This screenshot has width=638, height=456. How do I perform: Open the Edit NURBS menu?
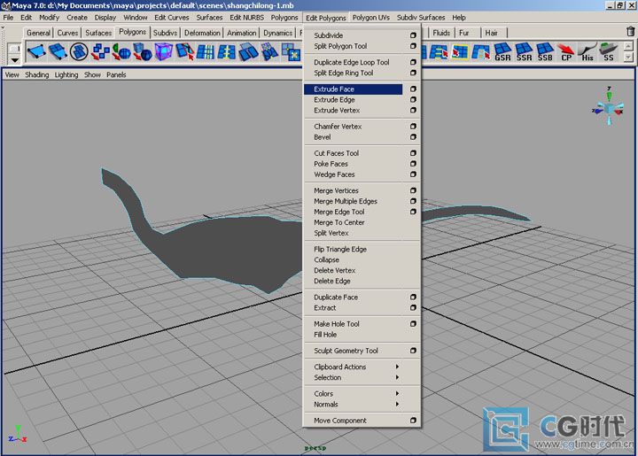click(x=246, y=18)
